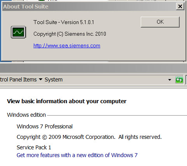Click the Tool Suite oscilloscope icon
187x166 pixels.
pyautogui.click(x=18, y=32)
